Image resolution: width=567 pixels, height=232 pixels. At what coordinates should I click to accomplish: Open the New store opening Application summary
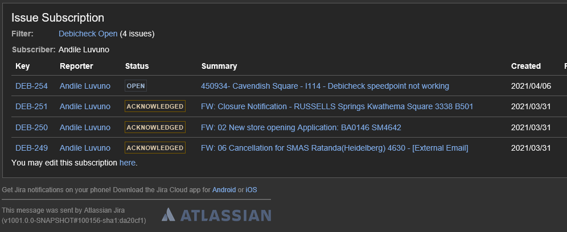(x=301, y=127)
